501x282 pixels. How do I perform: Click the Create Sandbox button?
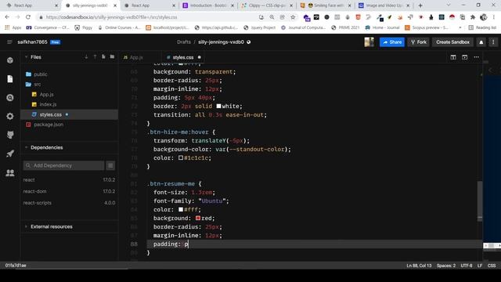click(x=452, y=42)
